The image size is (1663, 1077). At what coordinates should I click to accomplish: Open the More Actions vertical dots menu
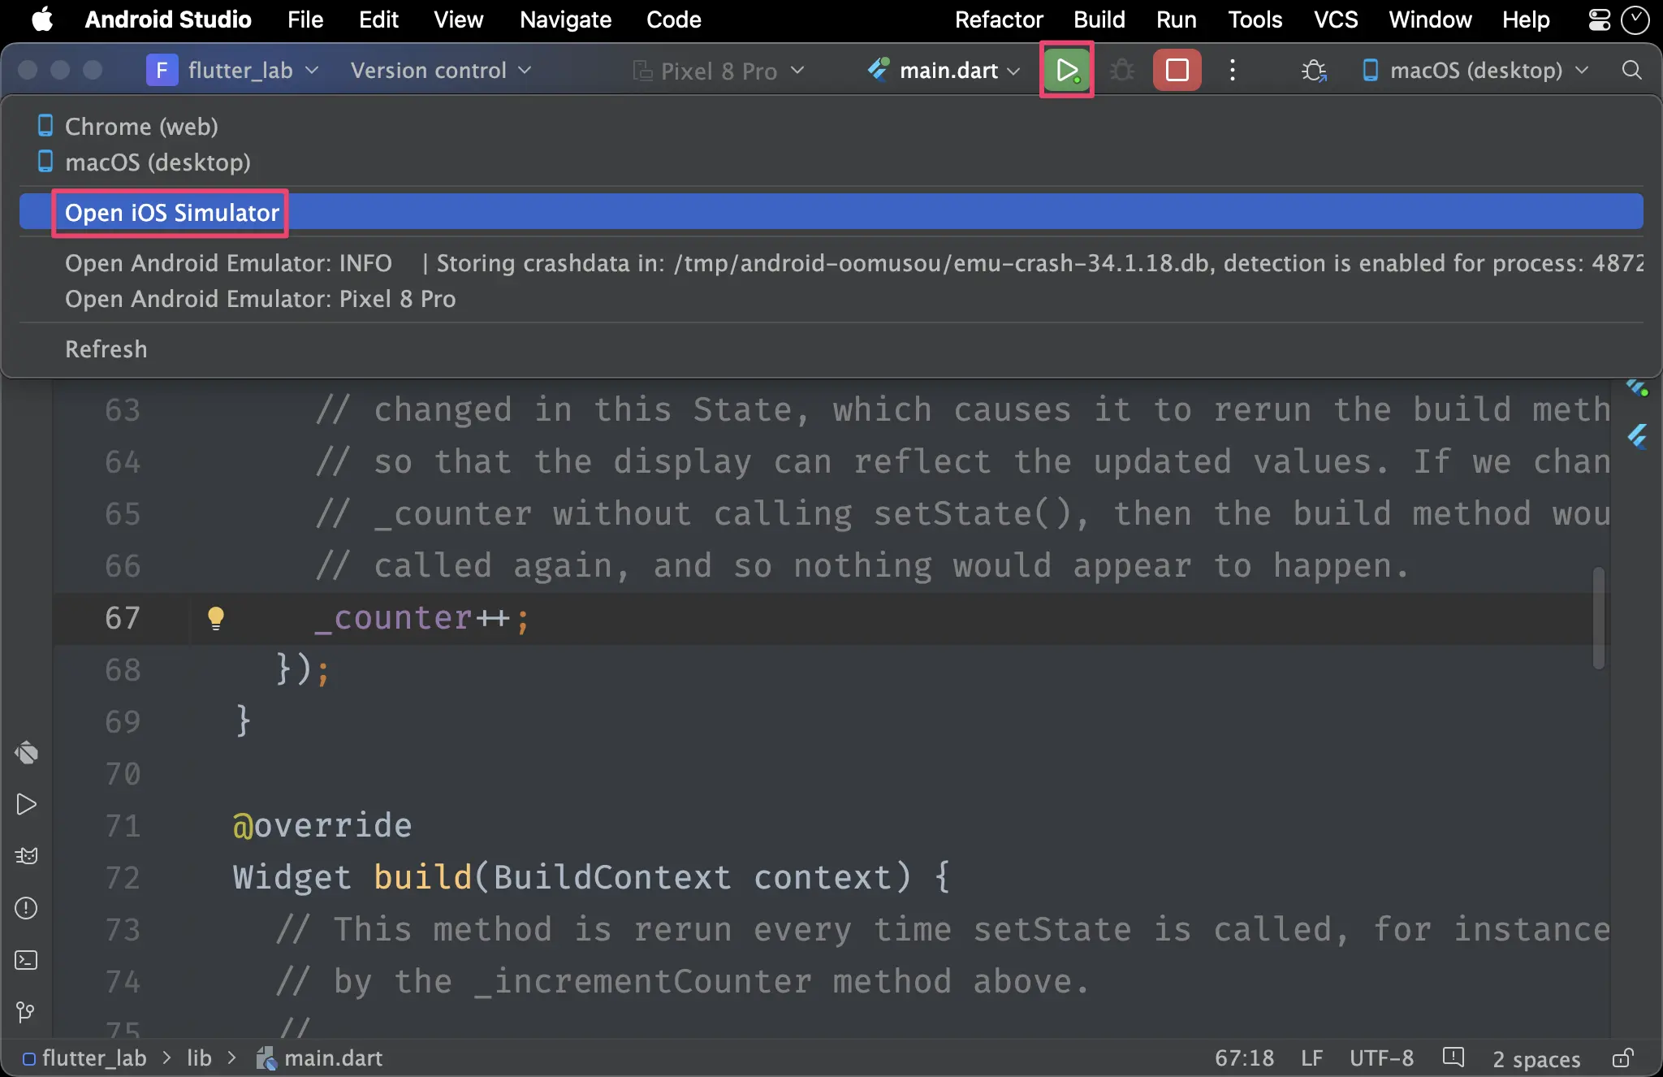pyautogui.click(x=1233, y=70)
